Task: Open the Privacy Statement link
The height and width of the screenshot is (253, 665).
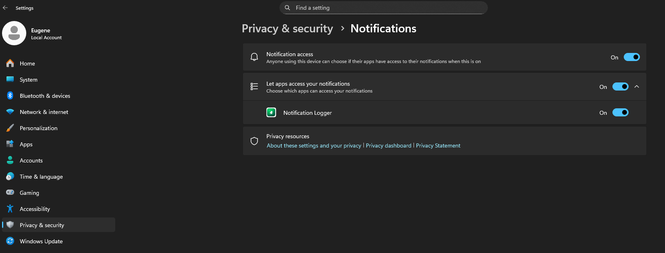Action: click(438, 145)
